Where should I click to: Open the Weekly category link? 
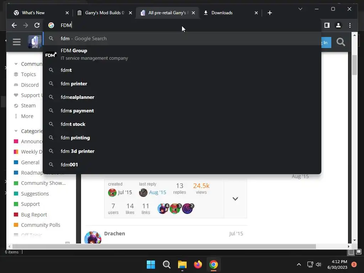tap(28, 152)
